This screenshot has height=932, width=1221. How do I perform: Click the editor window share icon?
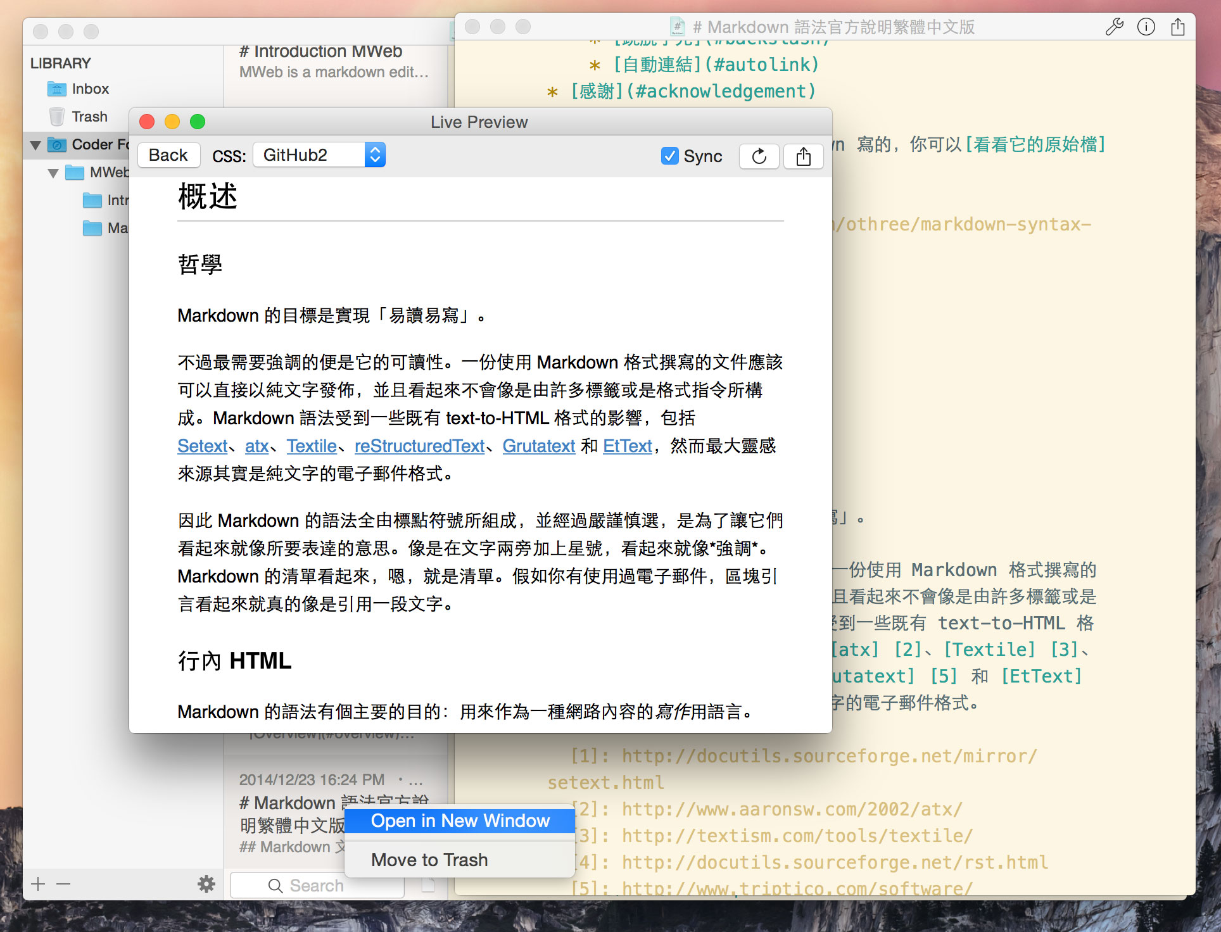point(1177,27)
